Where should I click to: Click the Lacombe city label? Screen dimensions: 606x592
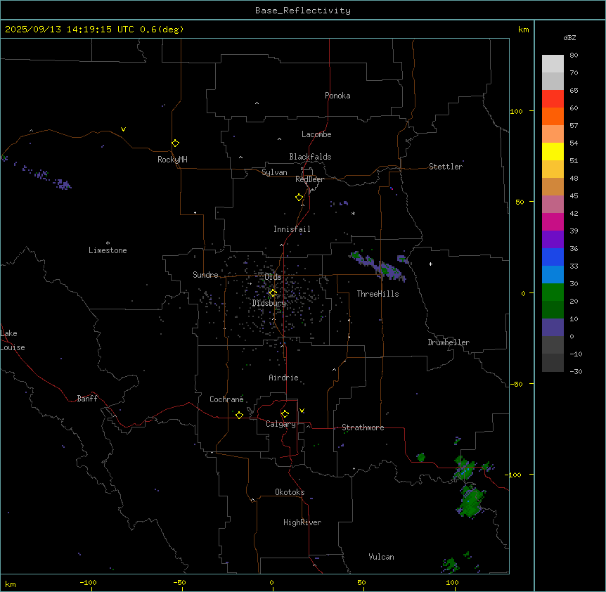click(x=316, y=134)
